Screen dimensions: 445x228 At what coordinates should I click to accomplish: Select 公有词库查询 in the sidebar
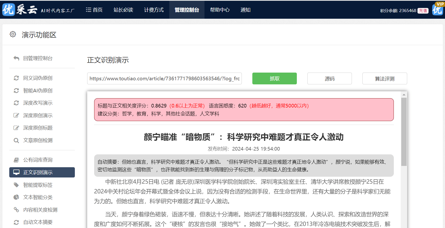point(38,160)
